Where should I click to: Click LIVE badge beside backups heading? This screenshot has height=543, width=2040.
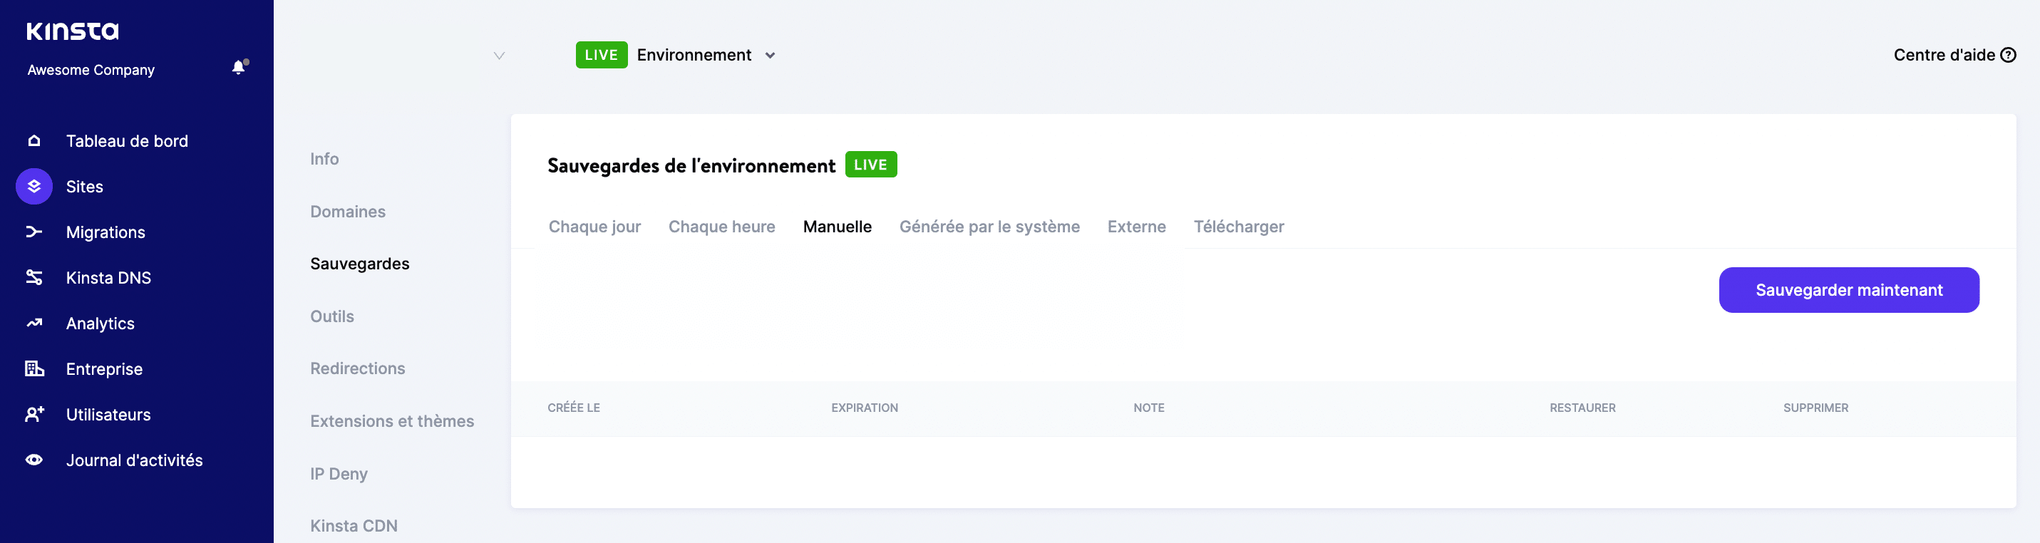click(x=870, y=165)
